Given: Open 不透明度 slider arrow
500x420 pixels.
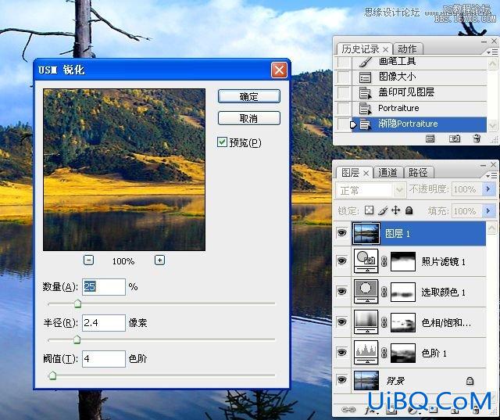Looking at the screenshot, I should pos(488,189).
